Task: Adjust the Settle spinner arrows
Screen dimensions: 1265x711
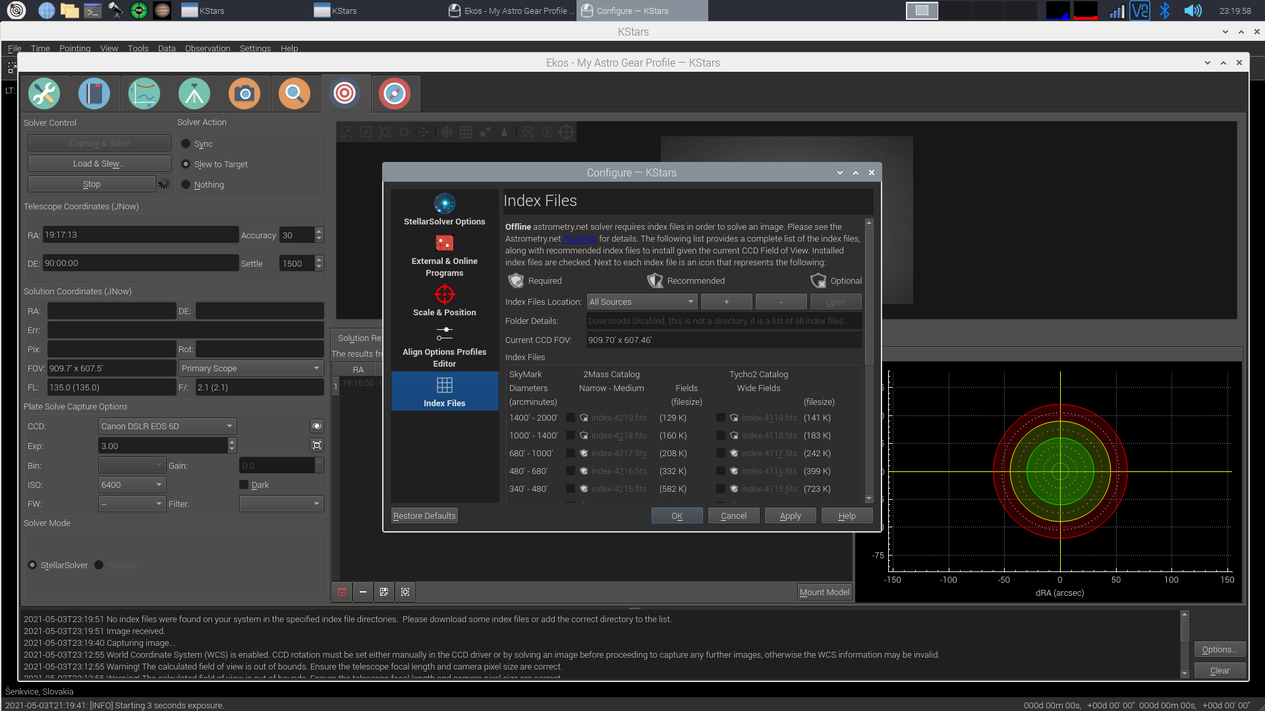Action: (x=319, y=263)
